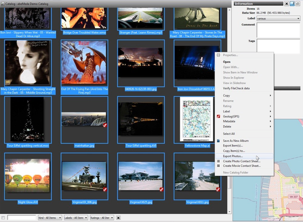Select the Night Glow.AVI balloon thumbnail
The width and height of the screenshot is (303, 222).
pyautogui.click(x=28, y=176)
